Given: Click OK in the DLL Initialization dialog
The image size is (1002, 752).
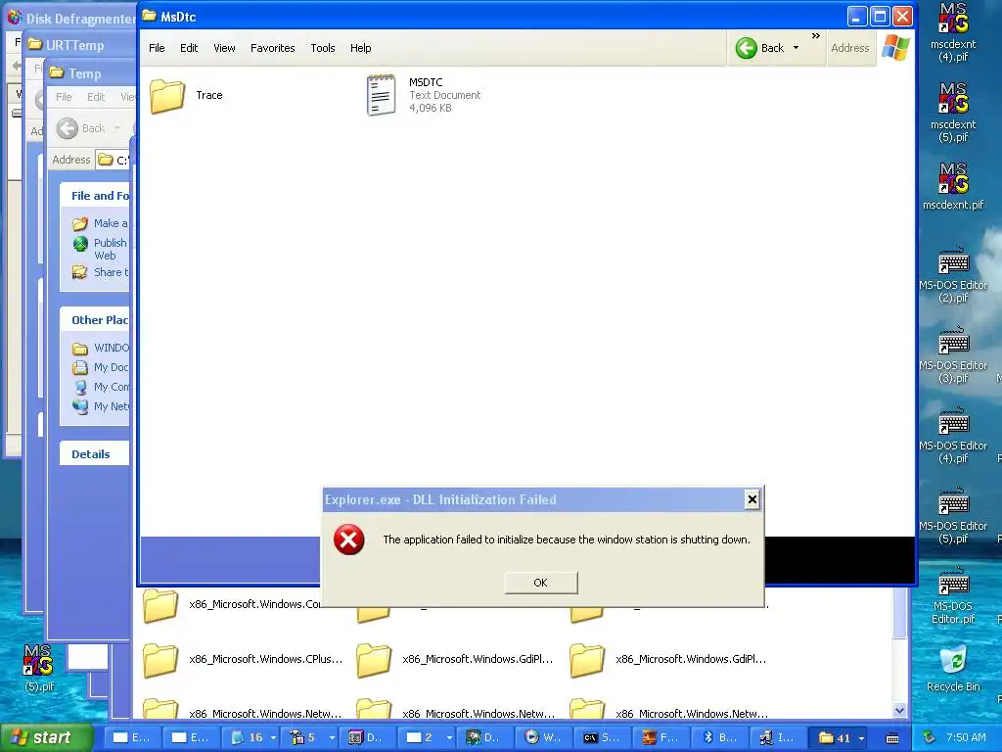Looking at the screenshot, I should [540, 583].
